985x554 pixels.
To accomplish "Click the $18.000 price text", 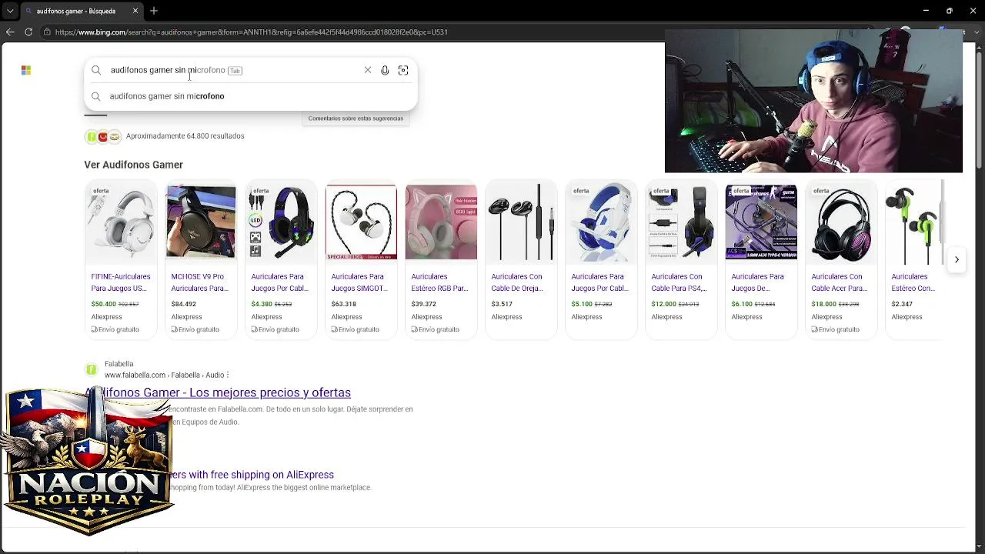I will coord(823,304).
